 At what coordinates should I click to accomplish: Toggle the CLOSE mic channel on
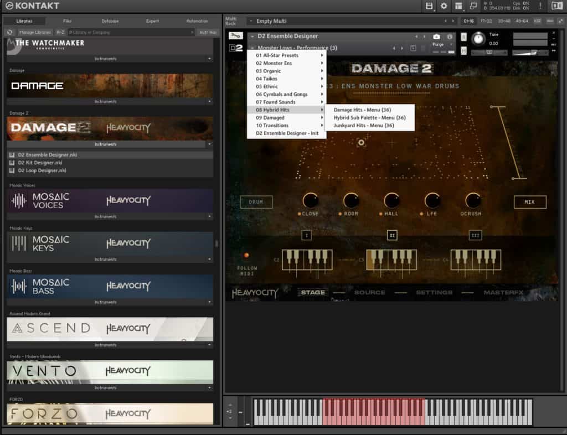click(300, 214)
